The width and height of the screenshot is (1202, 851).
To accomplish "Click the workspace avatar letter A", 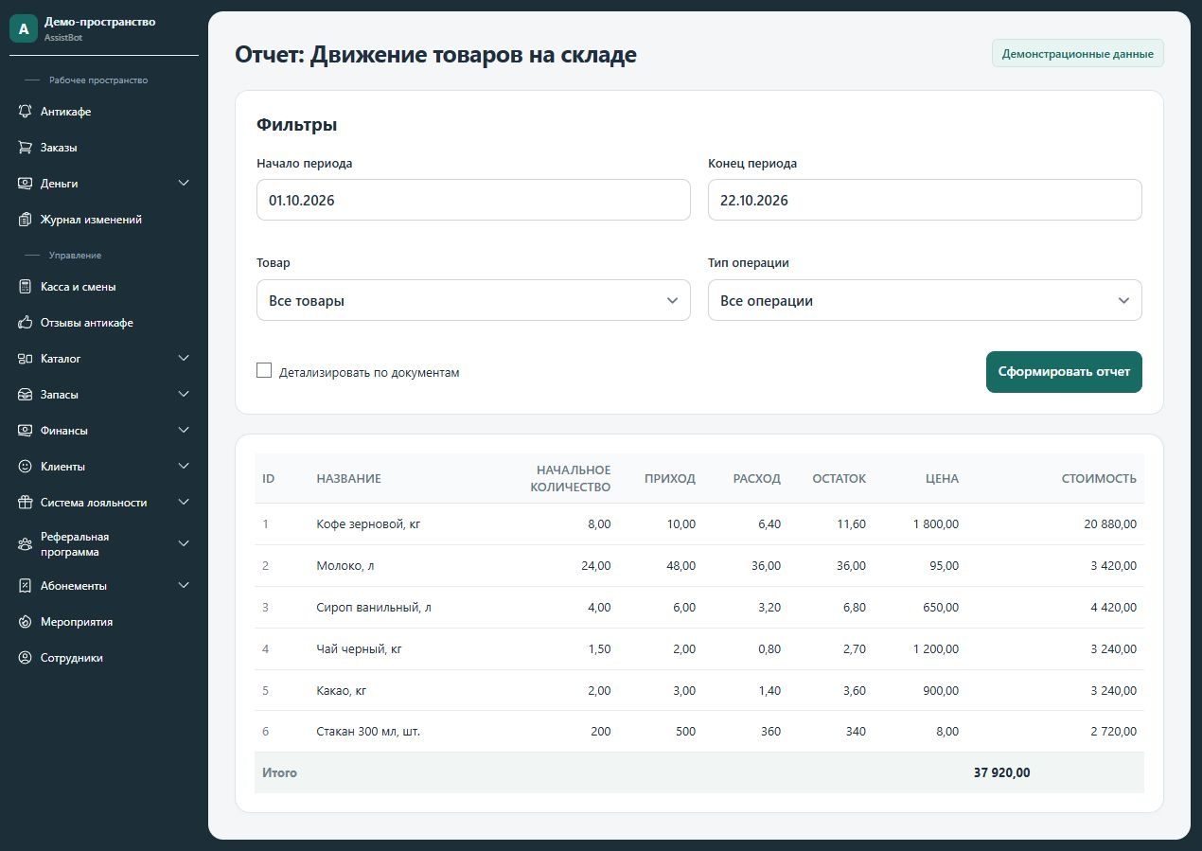I will pyautogui.click(x=23, y=28).
